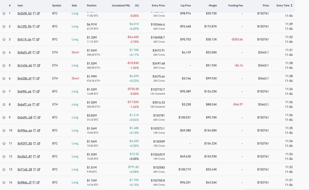
Task: Star the 0x12f5..9b trader row
Action: coord(4,27)
